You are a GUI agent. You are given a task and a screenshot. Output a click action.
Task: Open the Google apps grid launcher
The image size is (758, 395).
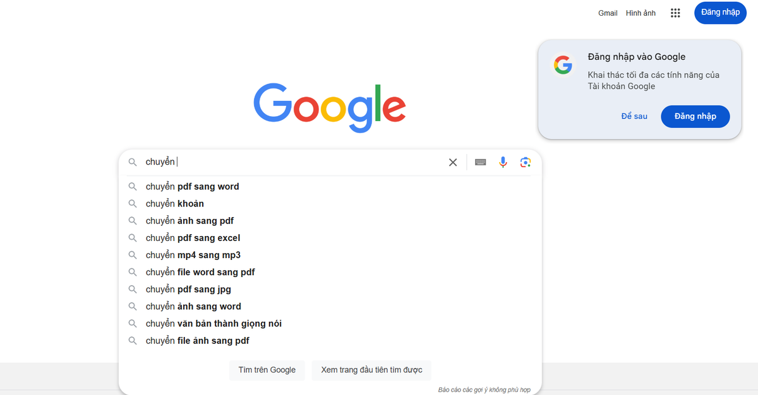tap(675, 13)
